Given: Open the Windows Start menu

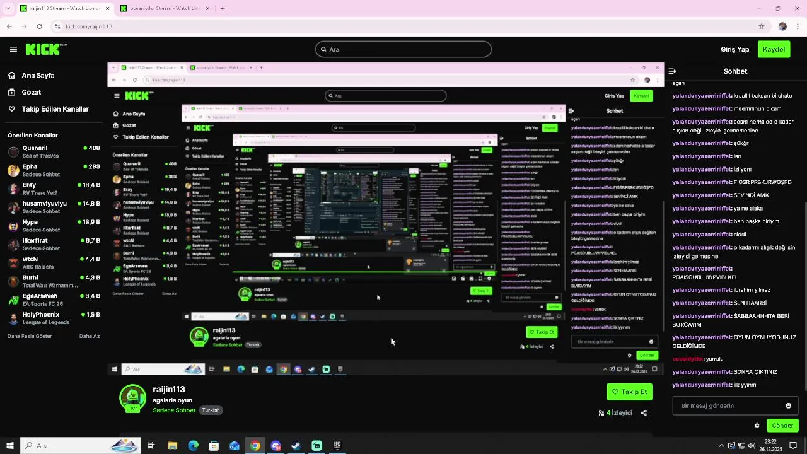Looking at the screenshot, I should 9,446.
